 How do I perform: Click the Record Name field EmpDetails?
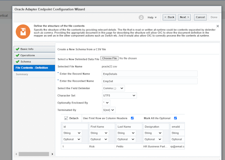(150, 74)
